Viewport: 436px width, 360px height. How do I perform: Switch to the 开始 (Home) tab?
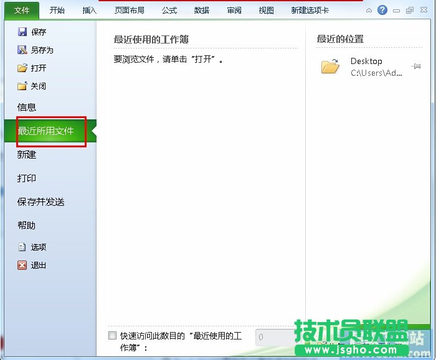pos(57,10)
